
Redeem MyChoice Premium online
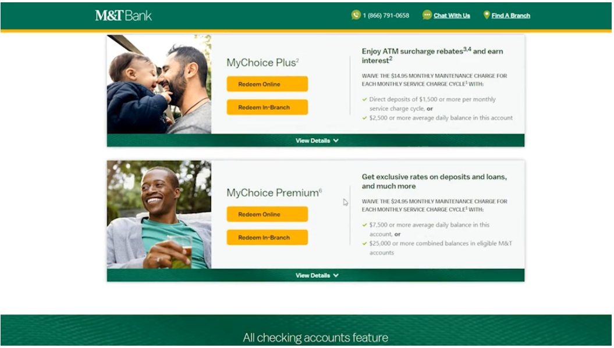click(x=267, y=214)
